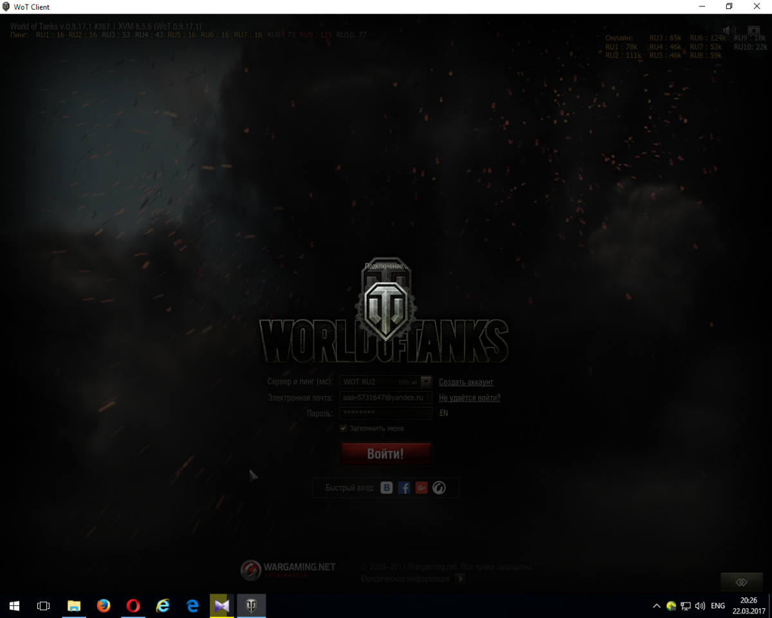The image size is (772, 618).
Task: Launch Internet Explorer from the taskbar
Action: coord(163,606)
